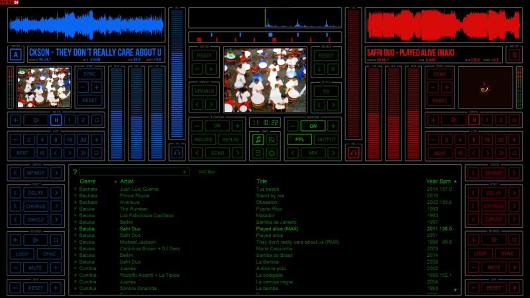This screenshot has height=298, width=530.
Task: Show the list panel icon
Action: point(258,153)
